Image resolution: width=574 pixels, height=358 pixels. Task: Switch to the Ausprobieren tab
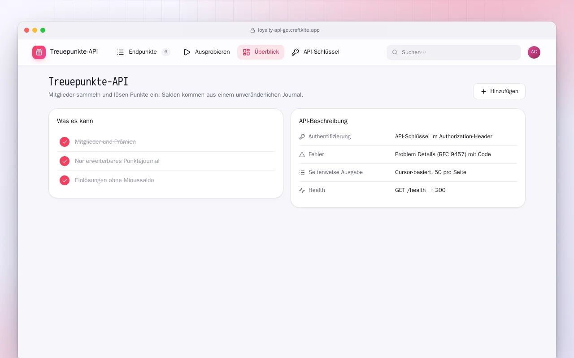[x=207, y=52]
